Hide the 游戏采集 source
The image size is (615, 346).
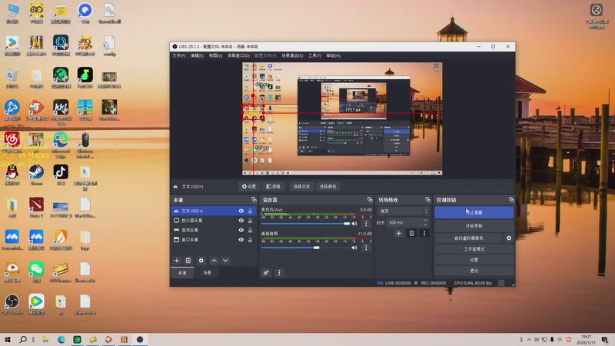coord(241,230)
